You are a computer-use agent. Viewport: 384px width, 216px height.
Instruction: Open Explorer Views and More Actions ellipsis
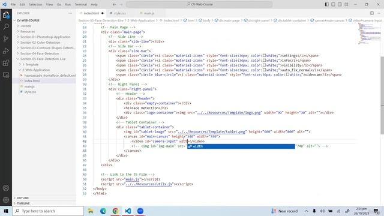click(x=70, y=13)
